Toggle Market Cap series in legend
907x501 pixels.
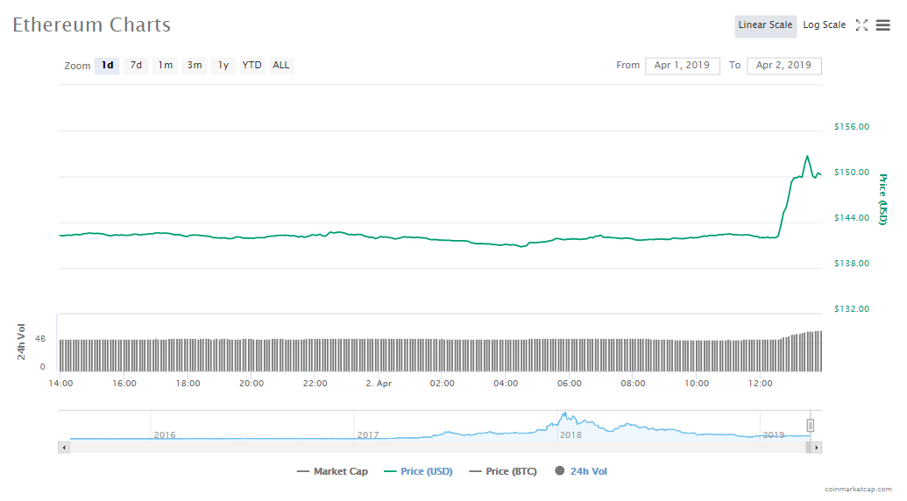click(x=333, y=471)
